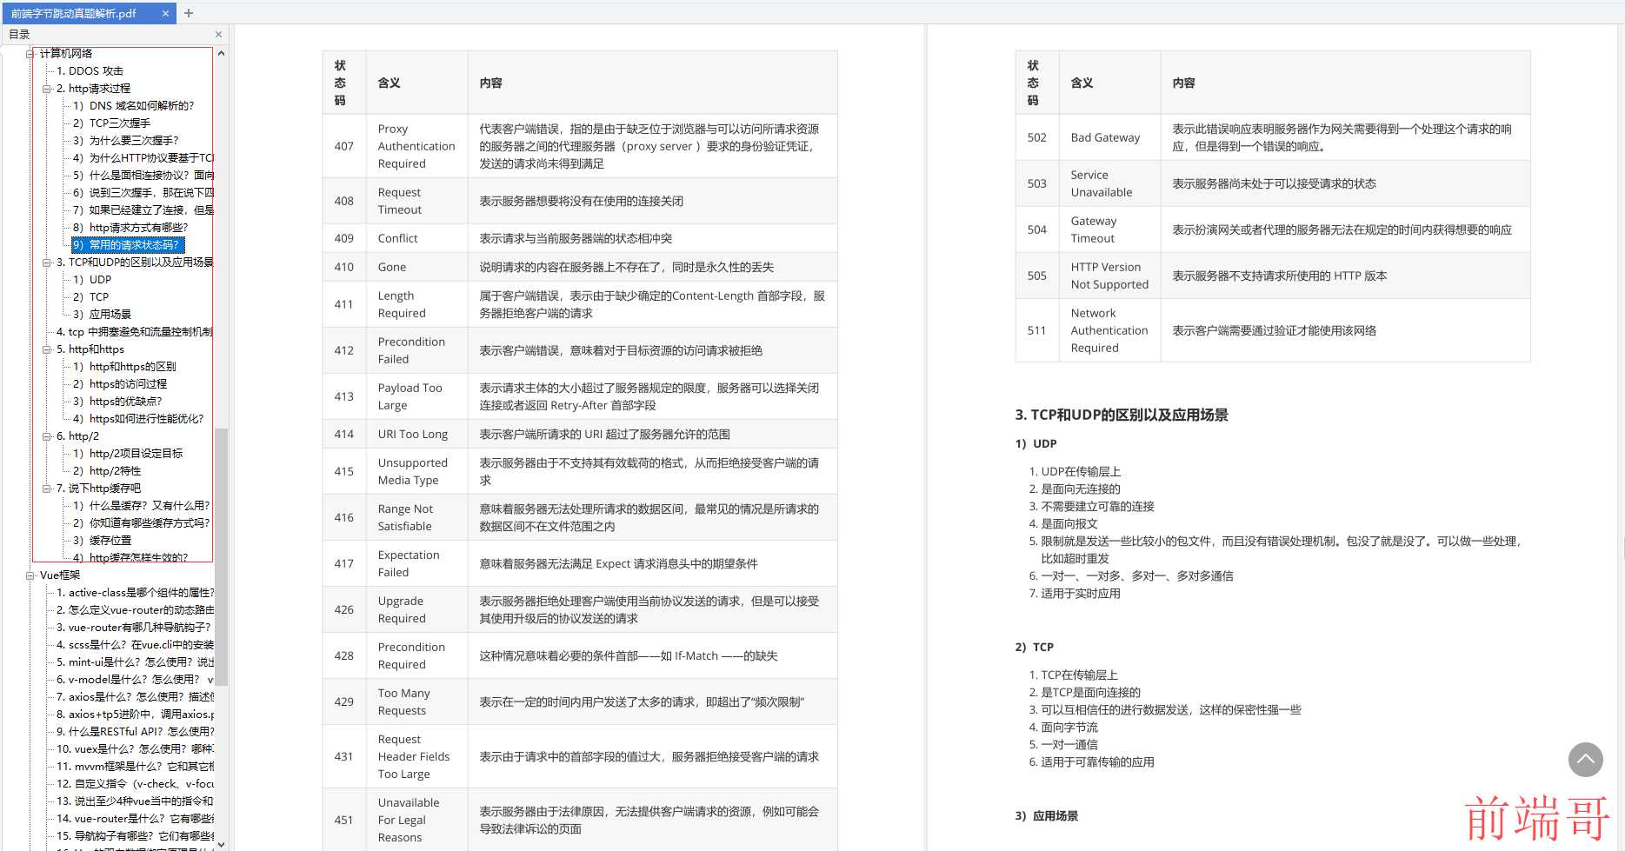This screenshot has width=1625, height=851.
Task: Click the Request Timeout table cell
Action: click(x=416, y=201)
